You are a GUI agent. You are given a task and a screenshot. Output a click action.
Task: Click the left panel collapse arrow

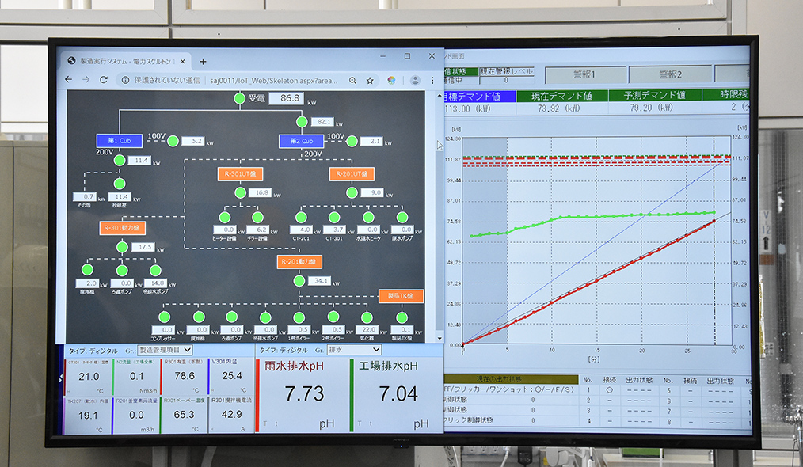pos(440,145)
